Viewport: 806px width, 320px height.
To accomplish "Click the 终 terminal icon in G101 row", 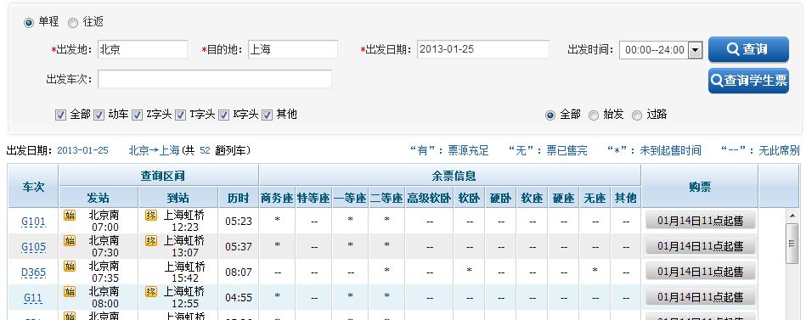I will point(150,215).
